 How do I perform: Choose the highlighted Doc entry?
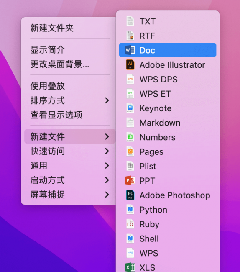point(168,50)
